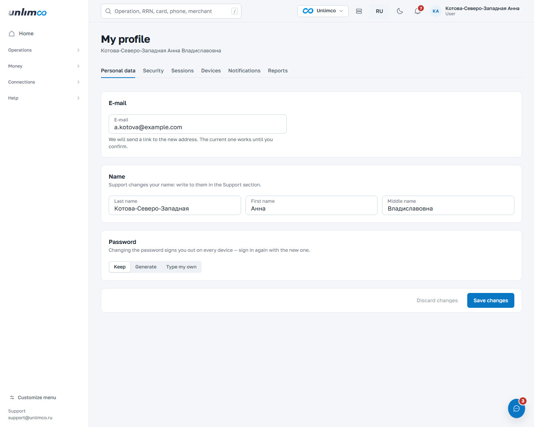Expand the Money menu section
This screenshot has width=534, height=427.
click(44, 66)
